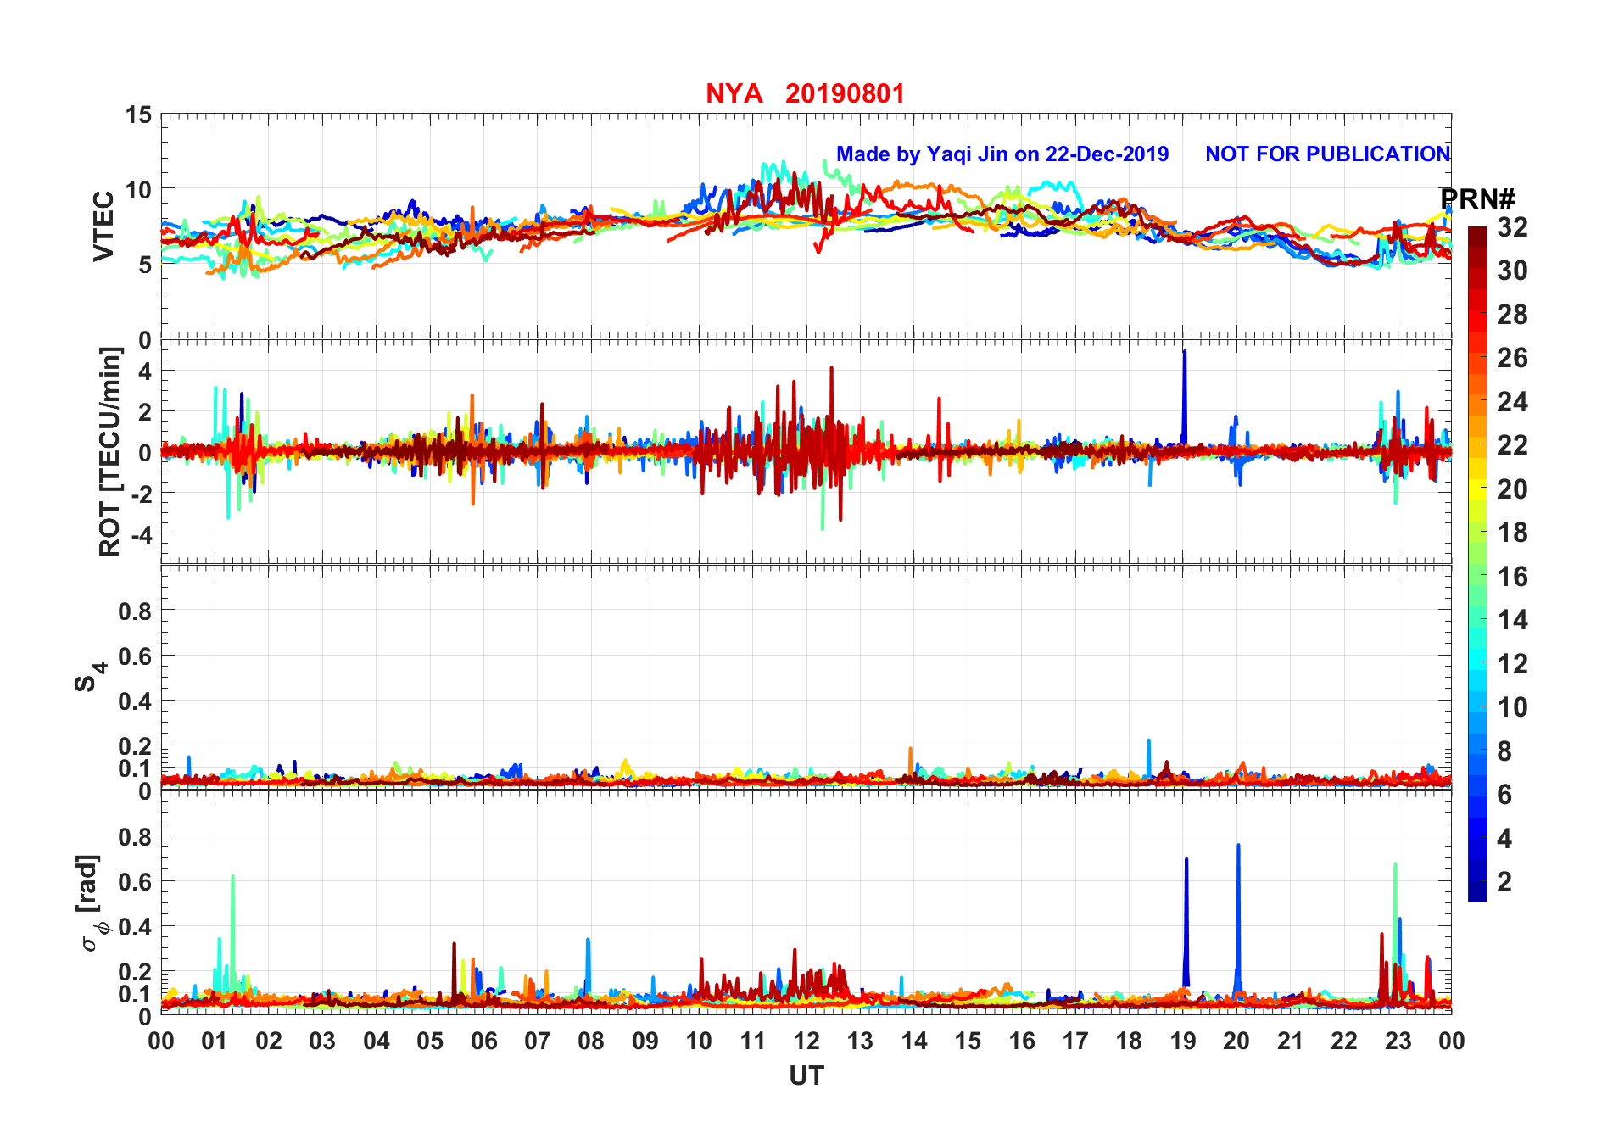Click x-axis hour label "15"
Image resolution: width=1613 pixels, height=1128 pixels.
(x=968, y=1041)
